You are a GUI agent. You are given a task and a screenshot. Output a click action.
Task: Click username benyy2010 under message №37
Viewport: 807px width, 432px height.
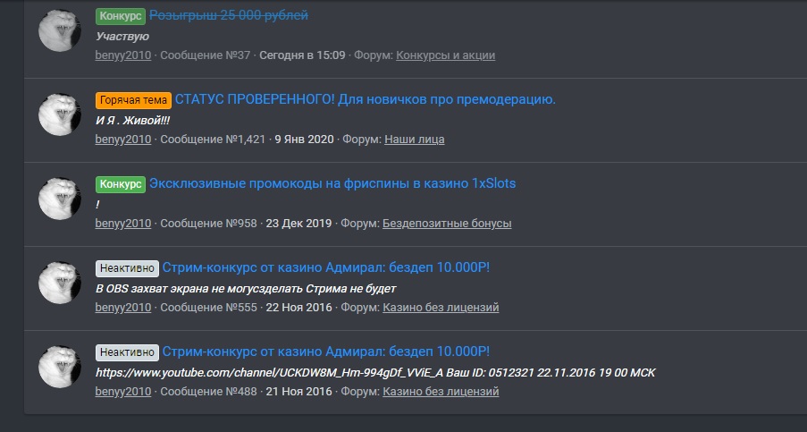coord(123,55)
